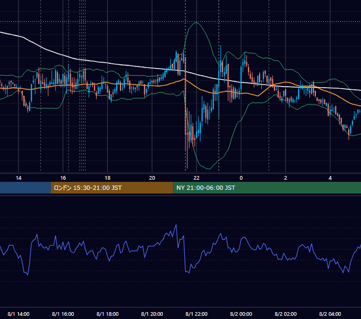Click the 4 hour label on upper time axis
This screenshot has height=319, width=361.
(x=330, y=178)
